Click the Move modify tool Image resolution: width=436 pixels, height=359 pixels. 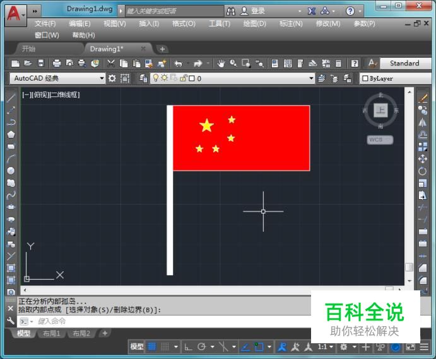423,159
